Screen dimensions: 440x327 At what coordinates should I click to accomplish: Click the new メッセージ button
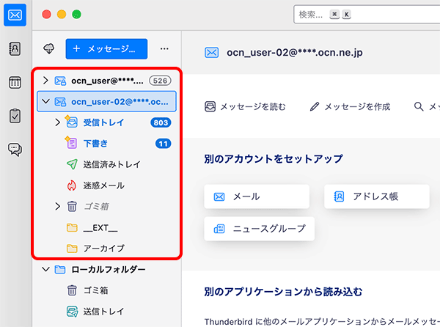pyautogui.click(x=106, y=48)
